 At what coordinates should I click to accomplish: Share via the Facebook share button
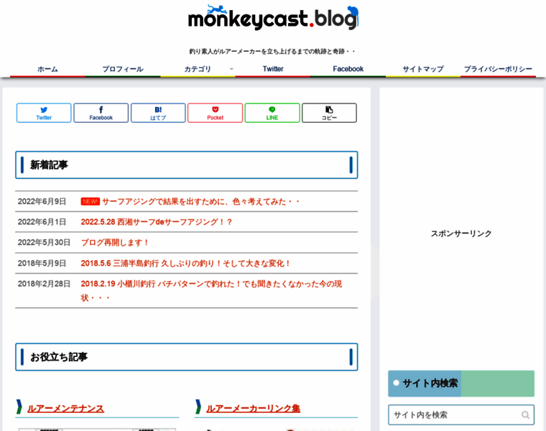coord(101,113)
